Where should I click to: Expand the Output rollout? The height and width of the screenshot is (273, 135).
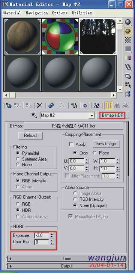[x=67, y=266]
